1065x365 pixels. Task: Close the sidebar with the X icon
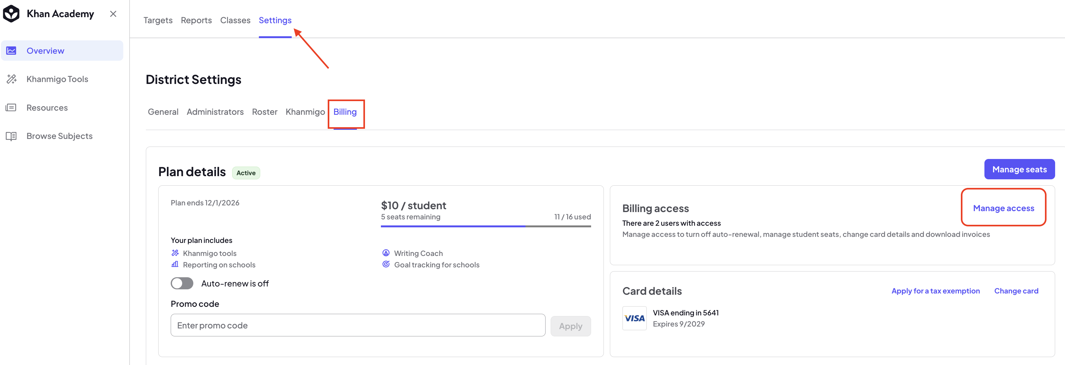[113, 14]
